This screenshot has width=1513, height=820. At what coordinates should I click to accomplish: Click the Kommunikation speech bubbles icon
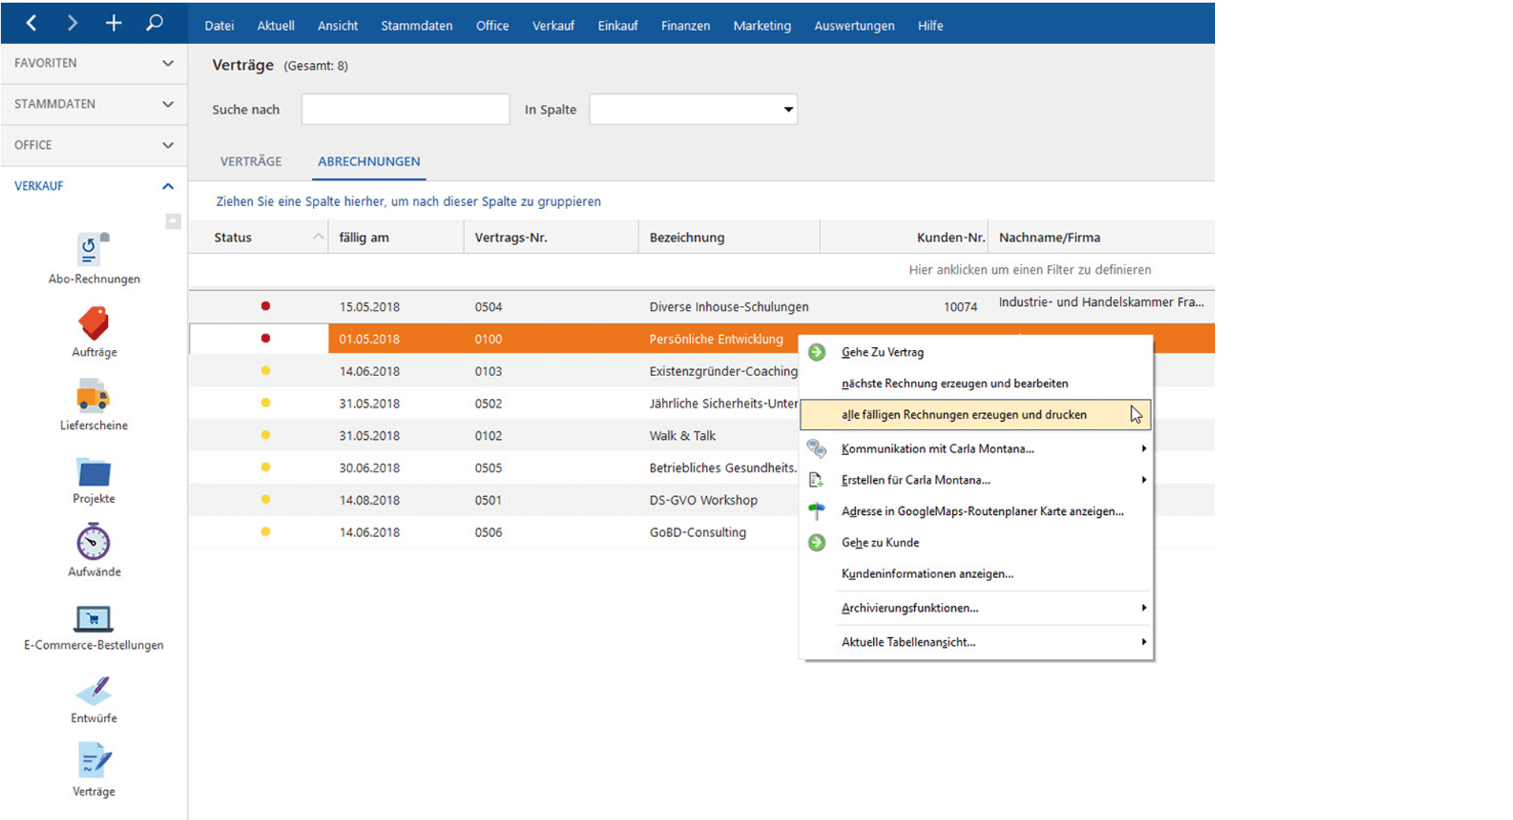pos(817,449)
